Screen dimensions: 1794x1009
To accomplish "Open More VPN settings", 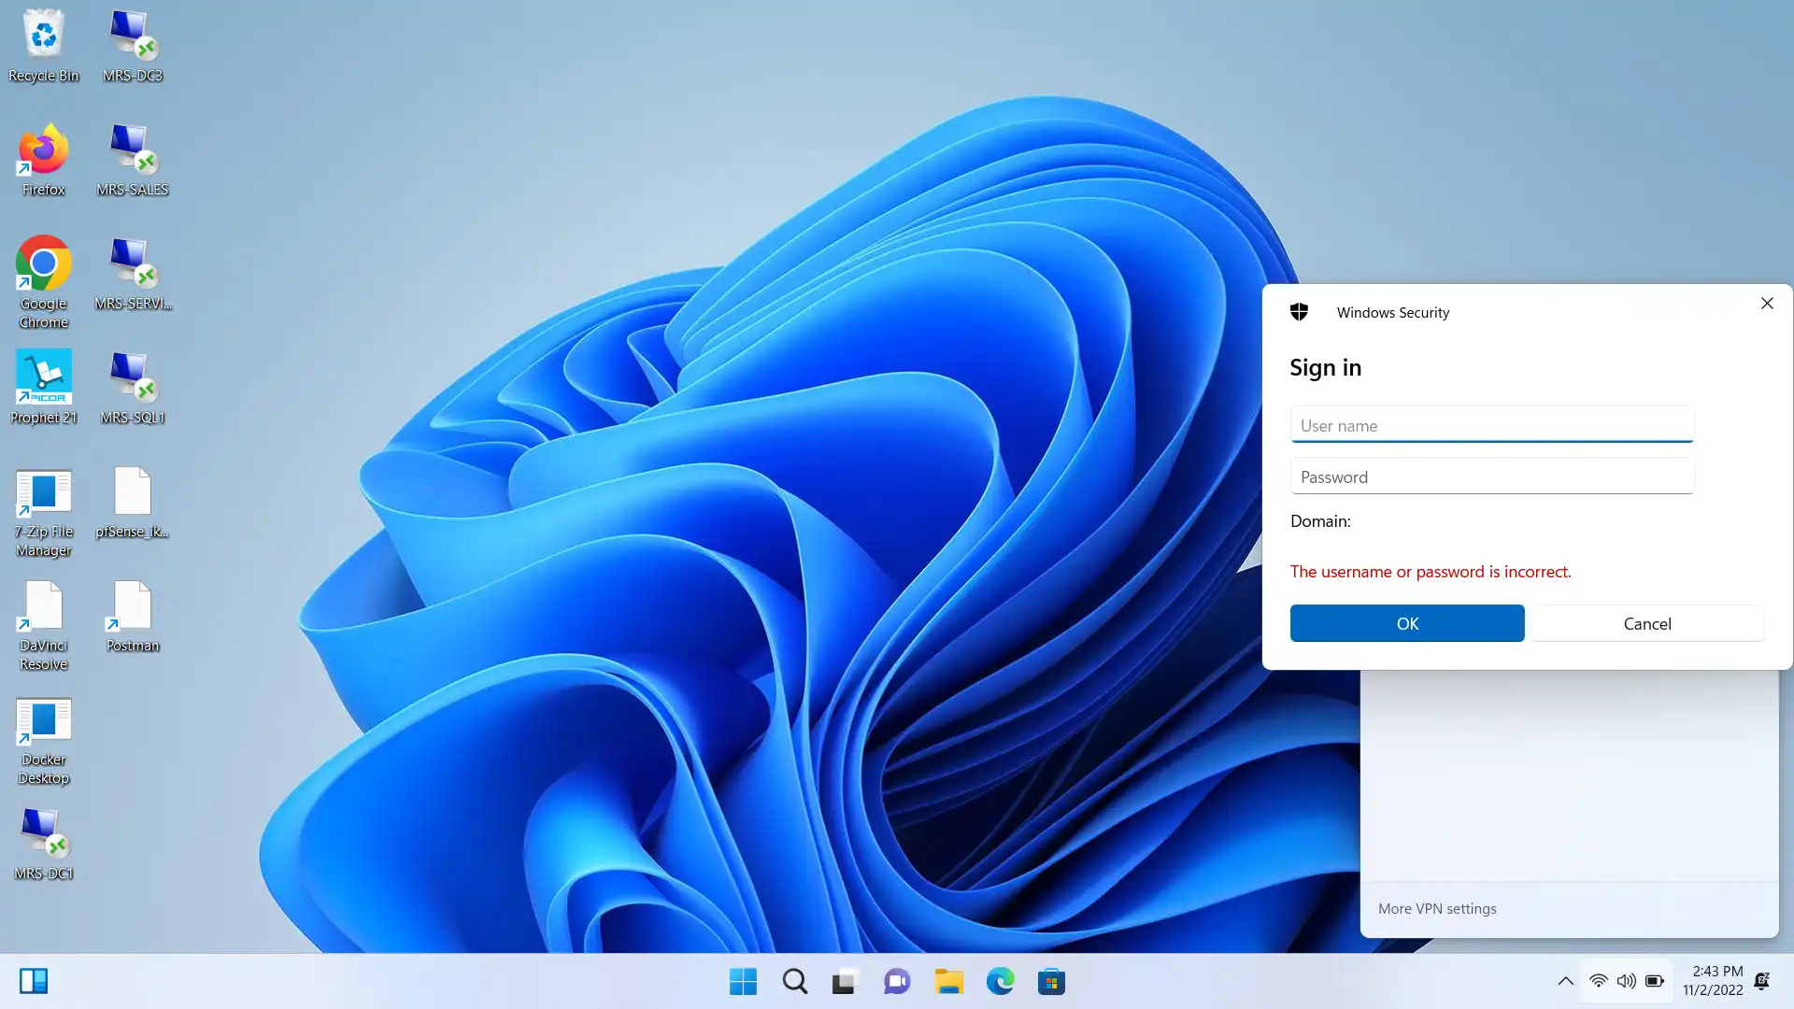I will [1436, 908].
